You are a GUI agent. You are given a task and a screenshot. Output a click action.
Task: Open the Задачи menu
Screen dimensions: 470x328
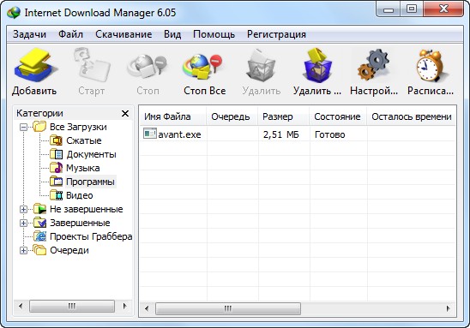pos(29,34)
